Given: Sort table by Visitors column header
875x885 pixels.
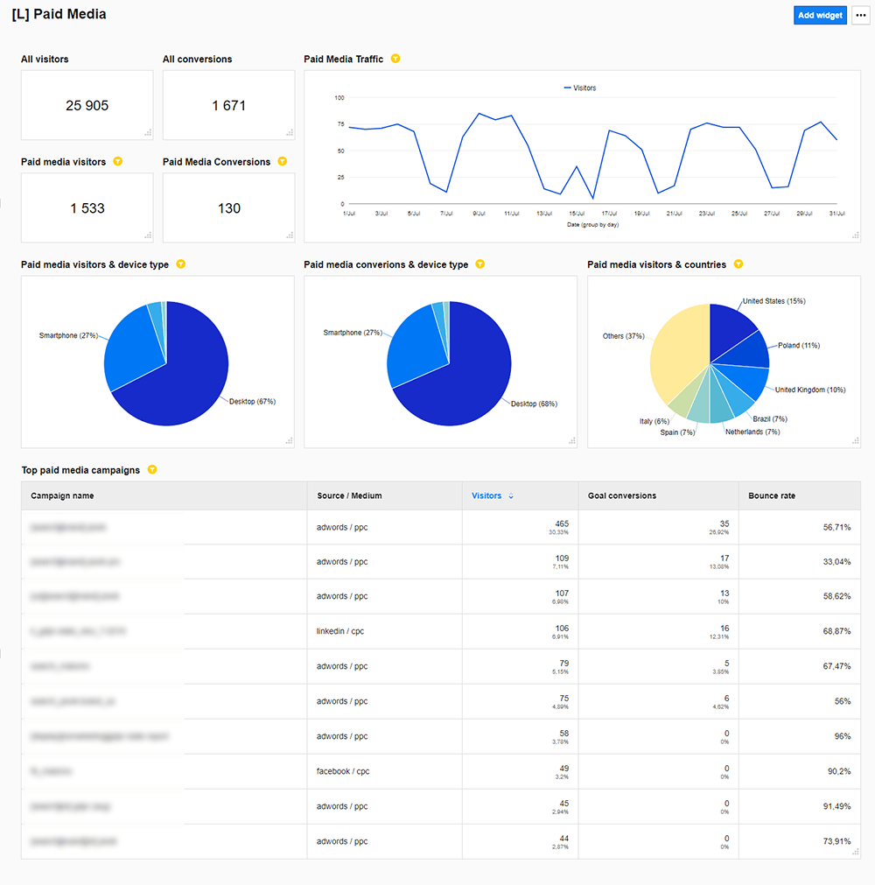Looking at the screenshot, I should click(487, 495).
